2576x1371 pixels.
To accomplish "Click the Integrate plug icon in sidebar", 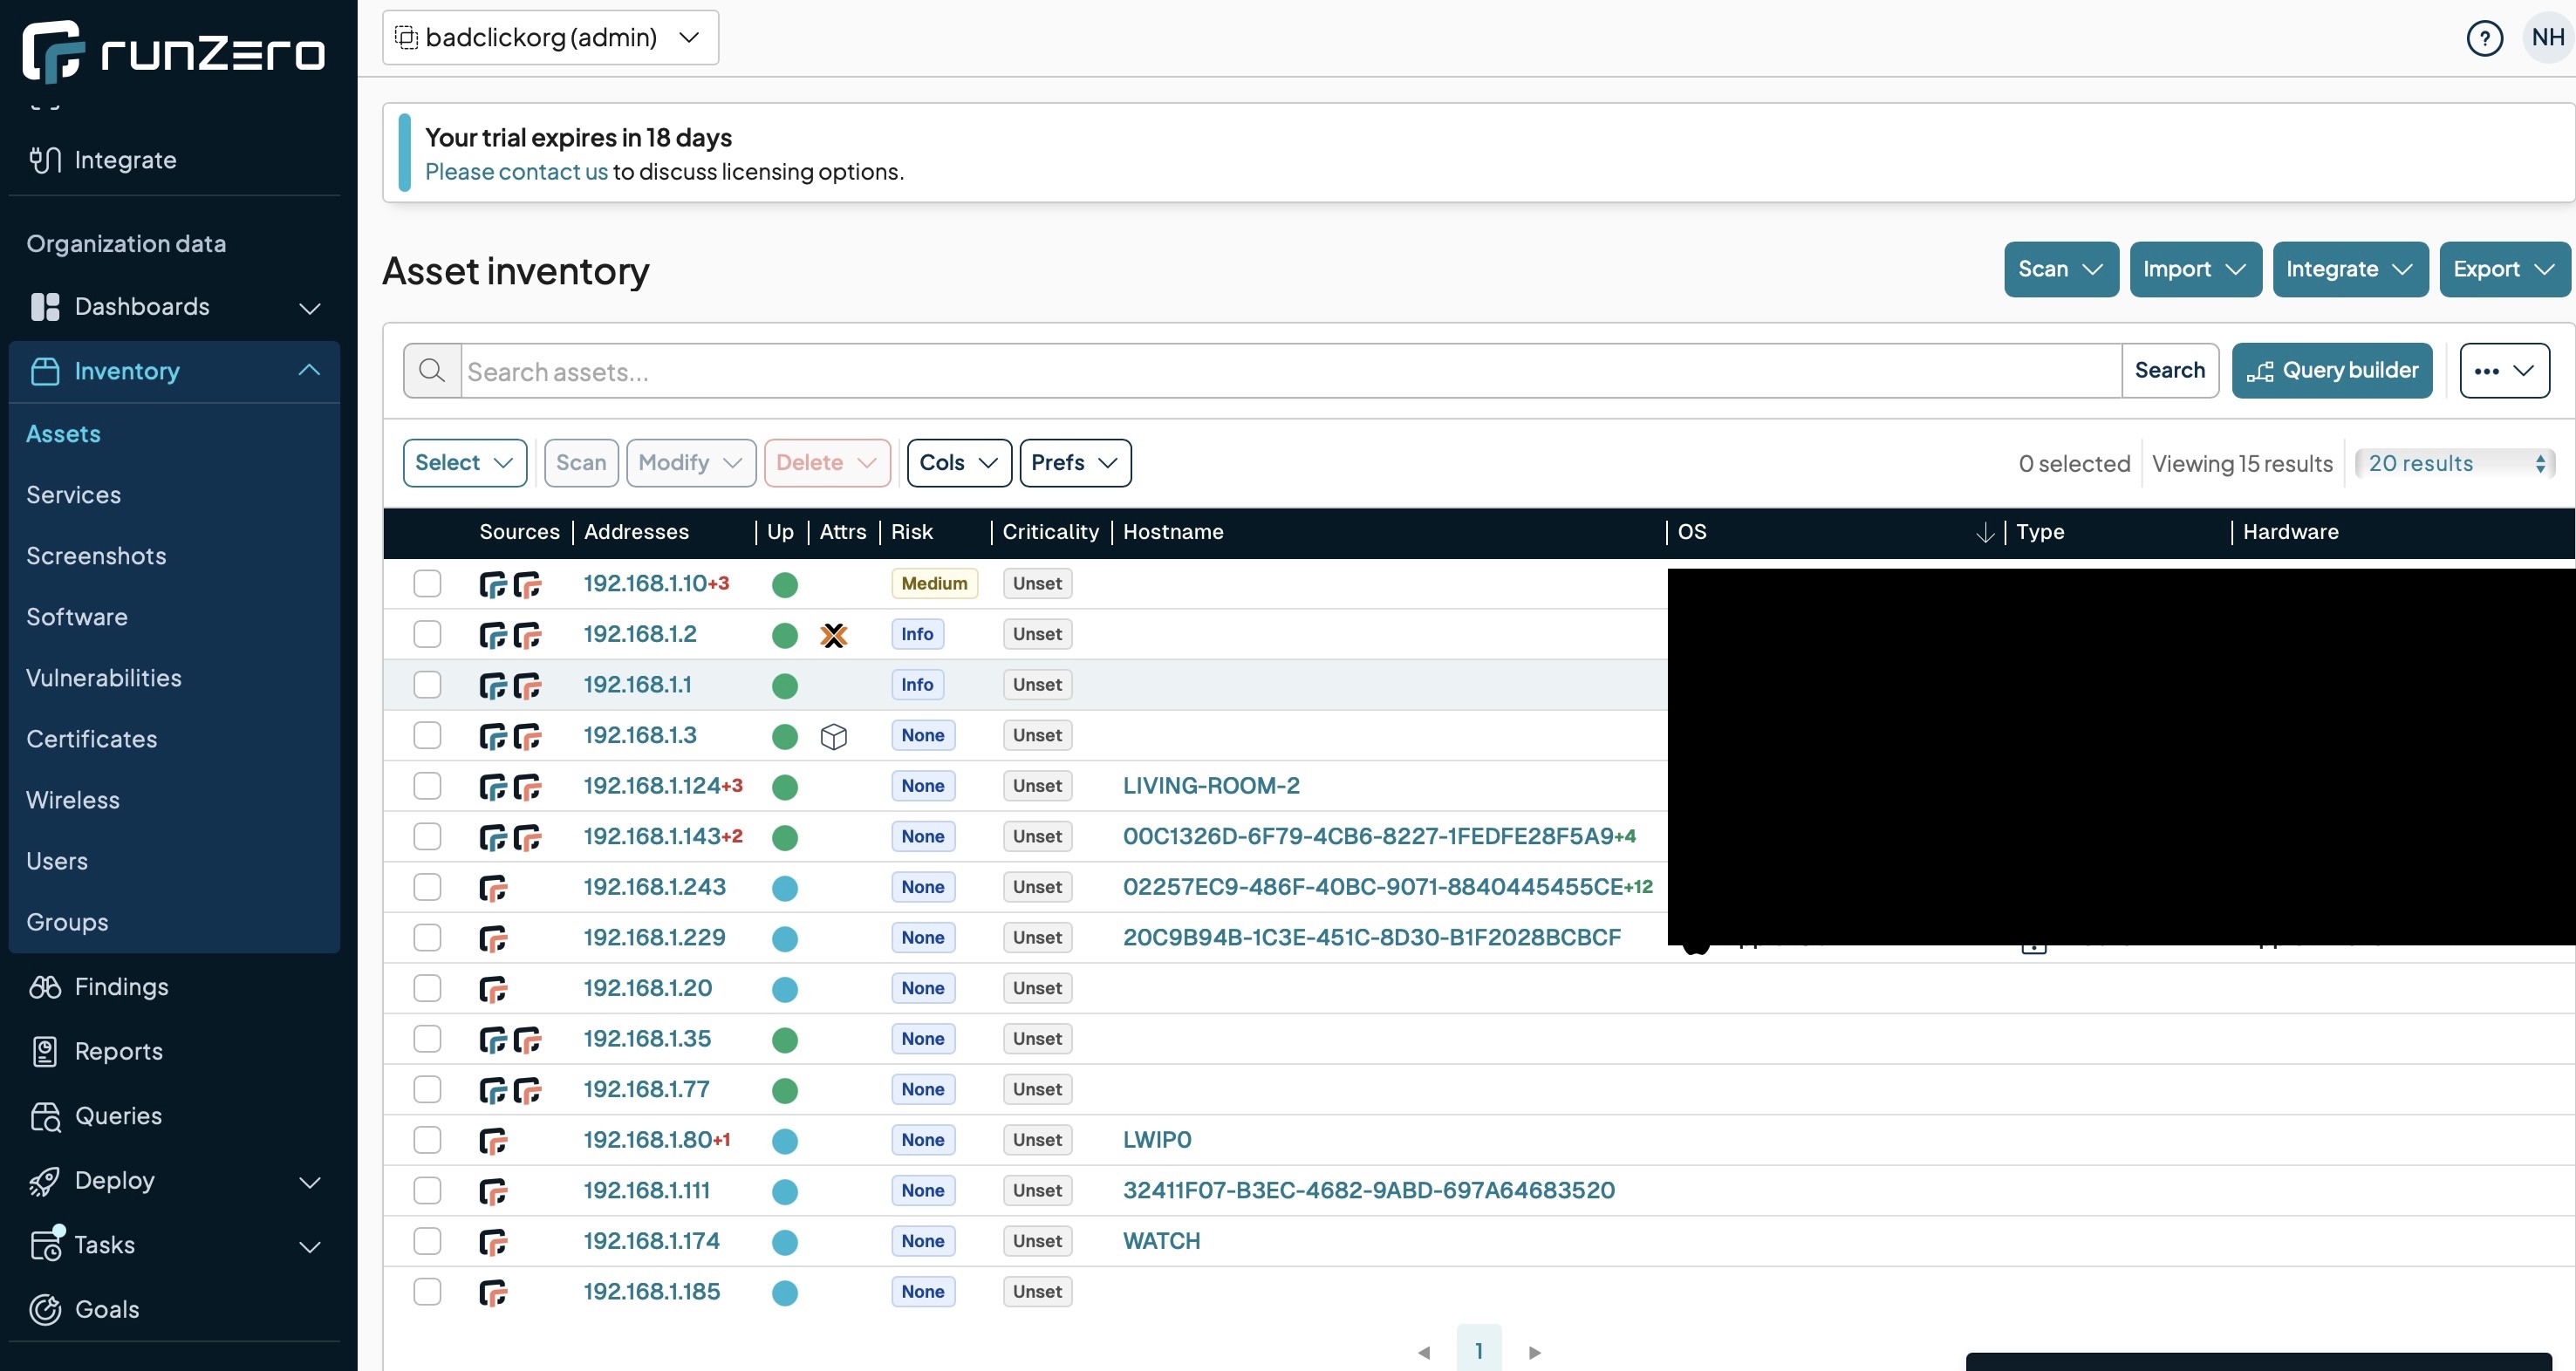I will pyautogui.click(x=45, y=160).
